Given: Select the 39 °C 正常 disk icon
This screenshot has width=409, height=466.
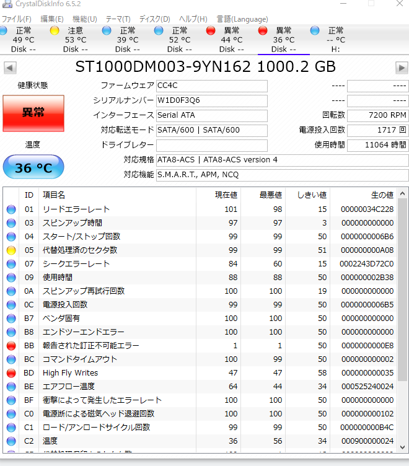Looking at the screenshot, I should point(107,30).
